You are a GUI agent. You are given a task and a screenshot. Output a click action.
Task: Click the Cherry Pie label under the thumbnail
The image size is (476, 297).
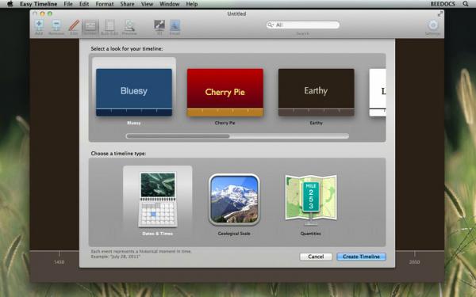(x=225, y=123)
